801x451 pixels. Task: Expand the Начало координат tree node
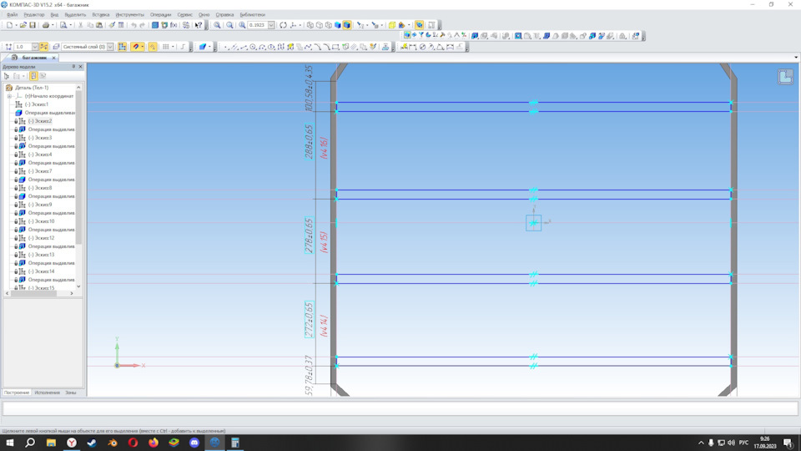(x=9, y=96)
